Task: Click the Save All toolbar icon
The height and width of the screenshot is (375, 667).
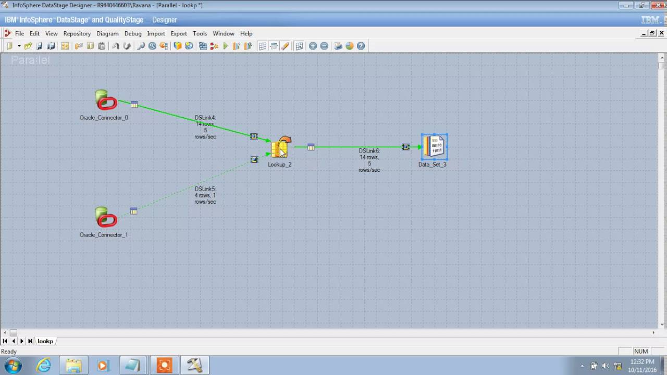Action: point(51,46)
